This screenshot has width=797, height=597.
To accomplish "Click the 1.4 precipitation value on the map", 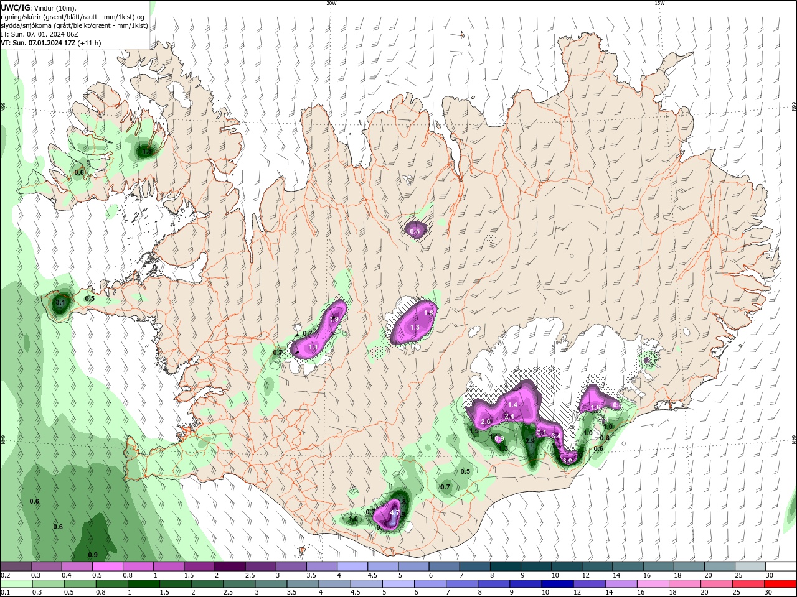I will pos(513,405).
